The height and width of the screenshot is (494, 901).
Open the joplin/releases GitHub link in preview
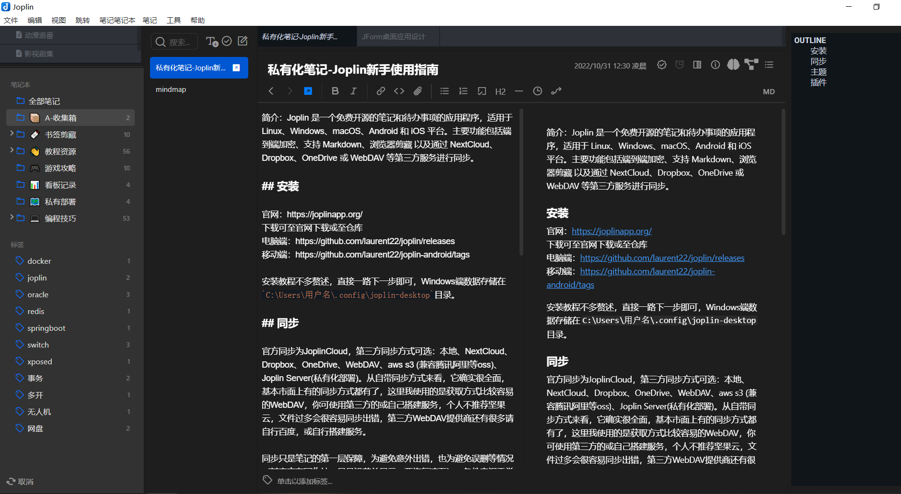coord(662,258)
